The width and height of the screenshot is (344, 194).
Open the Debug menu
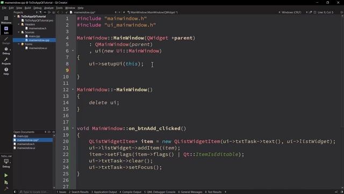(38, 8)
